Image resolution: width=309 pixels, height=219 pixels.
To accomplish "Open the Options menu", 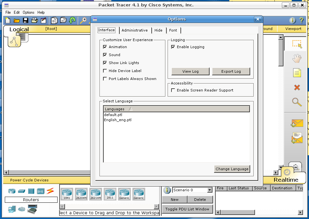I will [28, 12].
